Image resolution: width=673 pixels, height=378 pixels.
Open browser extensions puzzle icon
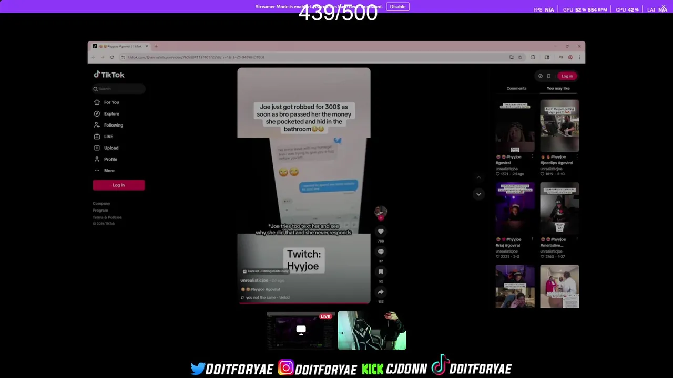point(533,57)
